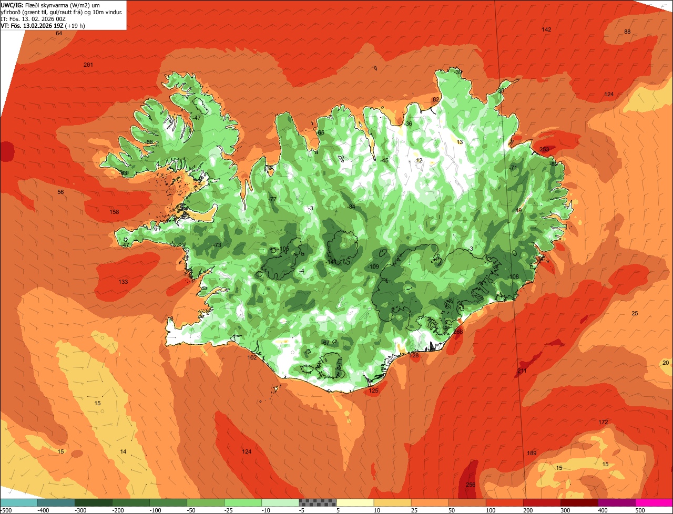
Task: Choose the dark maroon legend swatch at 300
Action: (579, 502)
